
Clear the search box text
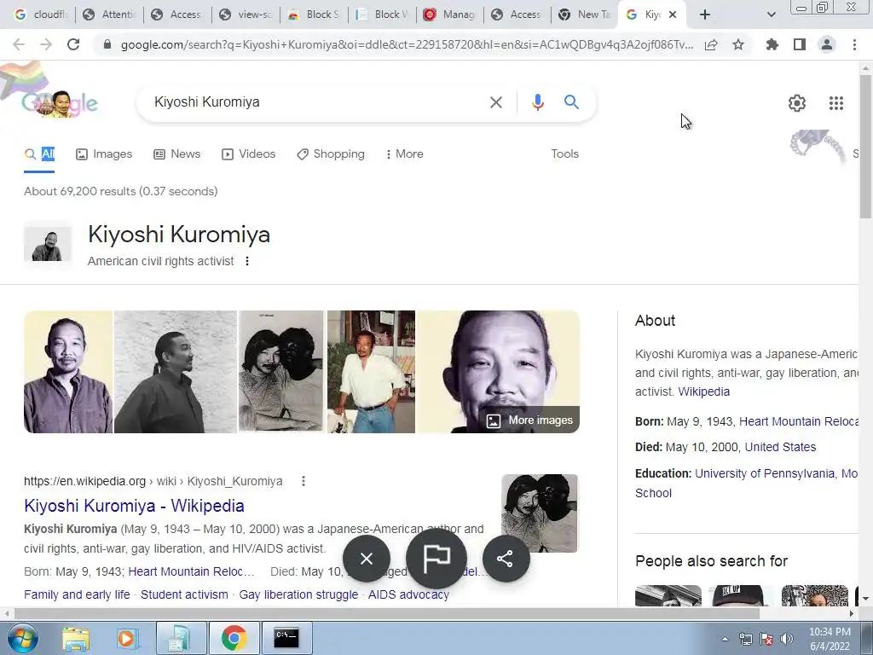coord(495,102)
